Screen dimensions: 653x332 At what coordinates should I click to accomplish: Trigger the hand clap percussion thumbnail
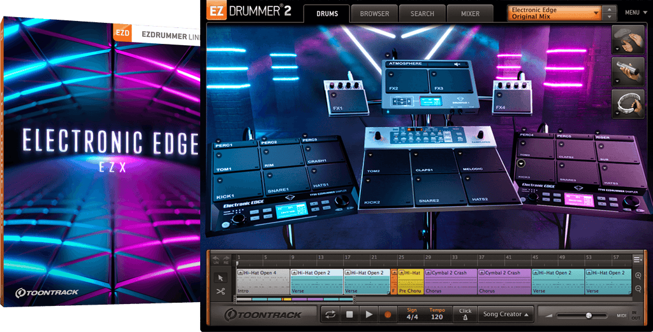(x=628, y=41)
